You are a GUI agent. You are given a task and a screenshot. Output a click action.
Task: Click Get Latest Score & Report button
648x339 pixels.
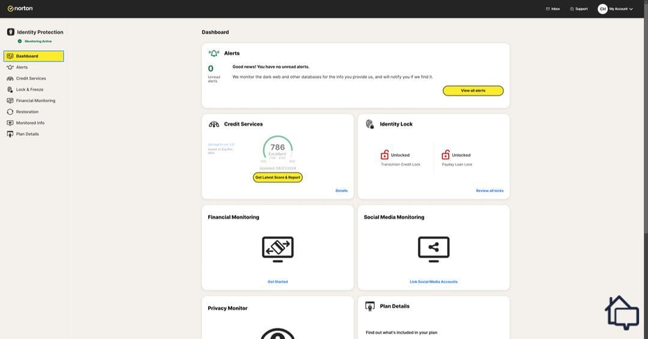coord(278,177)
